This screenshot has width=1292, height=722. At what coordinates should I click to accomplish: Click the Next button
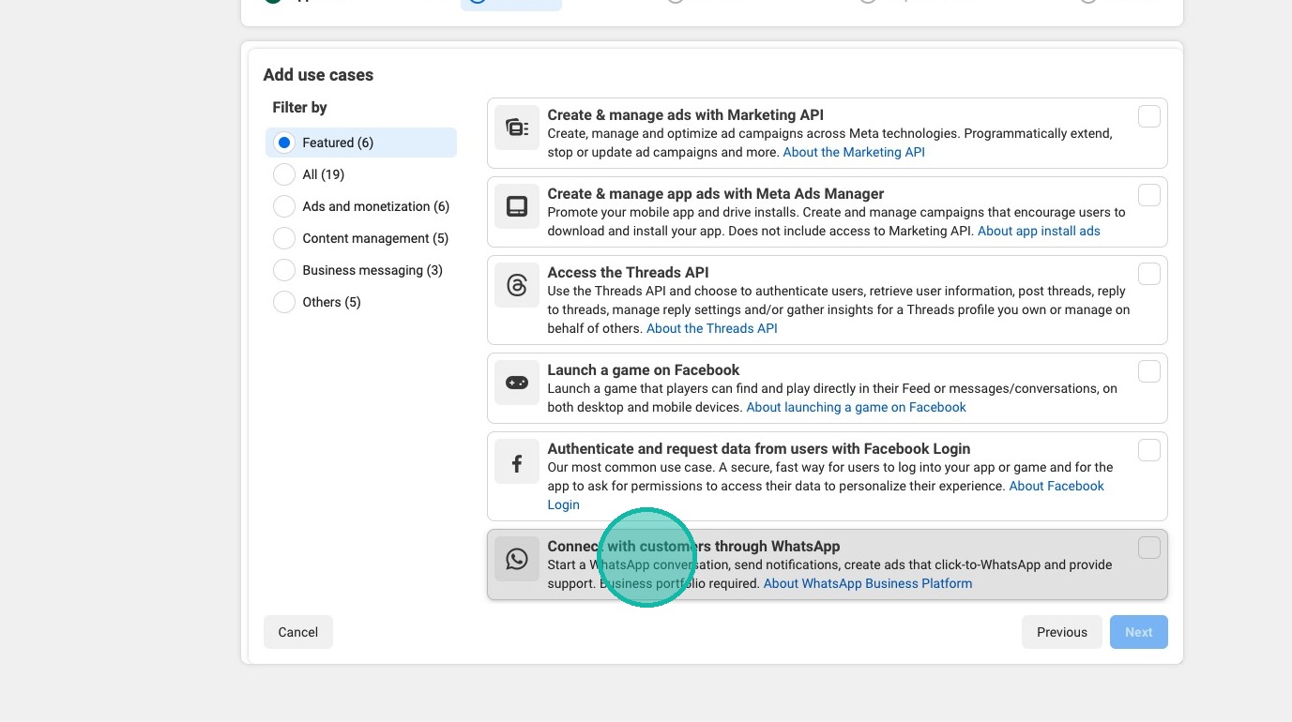[x=1138, y=632]
